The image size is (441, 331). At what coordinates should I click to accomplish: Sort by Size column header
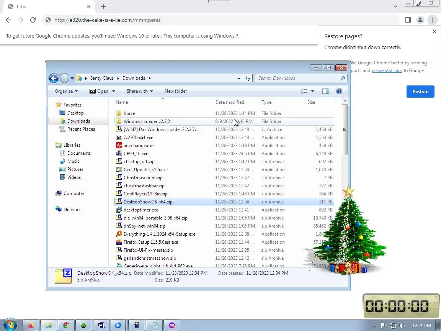[320, 102]
